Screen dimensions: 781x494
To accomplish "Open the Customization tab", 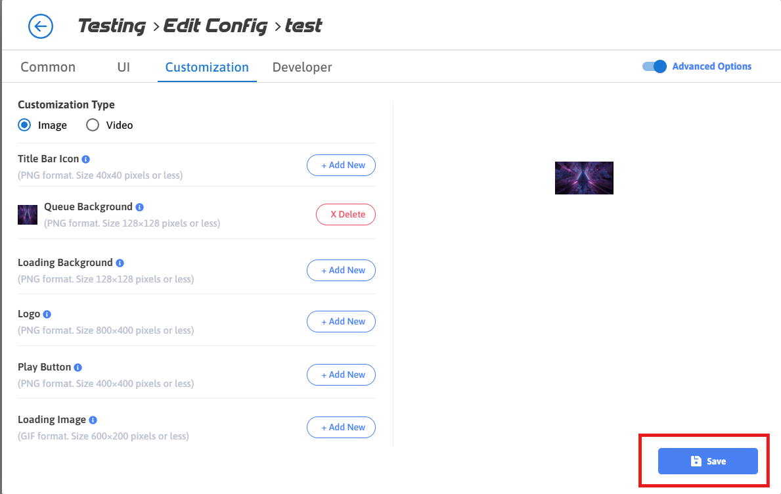I will [207, 67].
